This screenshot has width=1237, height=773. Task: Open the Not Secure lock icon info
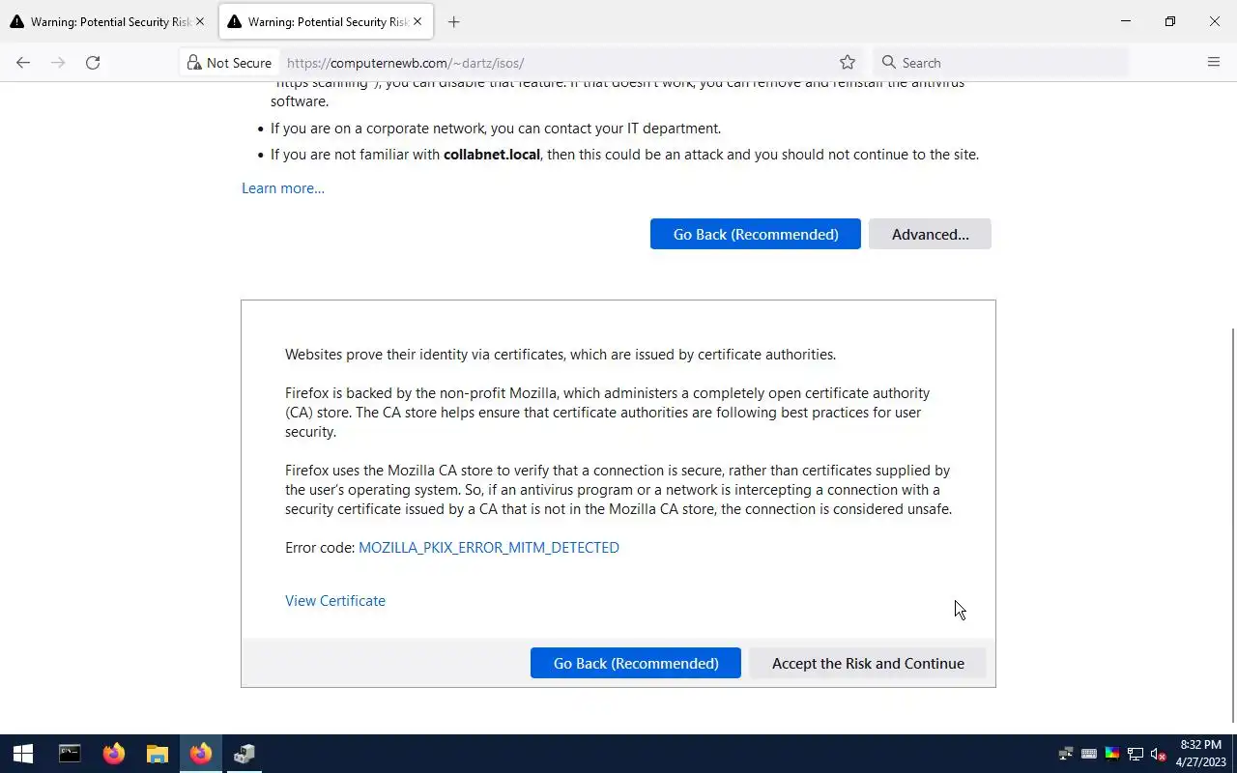(230, 63)
